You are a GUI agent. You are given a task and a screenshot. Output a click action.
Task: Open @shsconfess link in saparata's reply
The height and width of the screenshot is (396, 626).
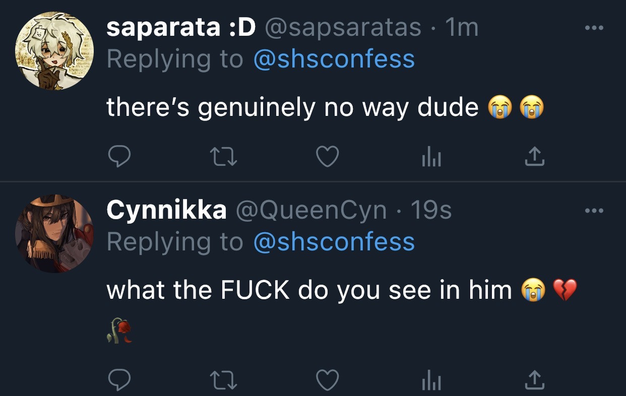[x=334, y=59]
